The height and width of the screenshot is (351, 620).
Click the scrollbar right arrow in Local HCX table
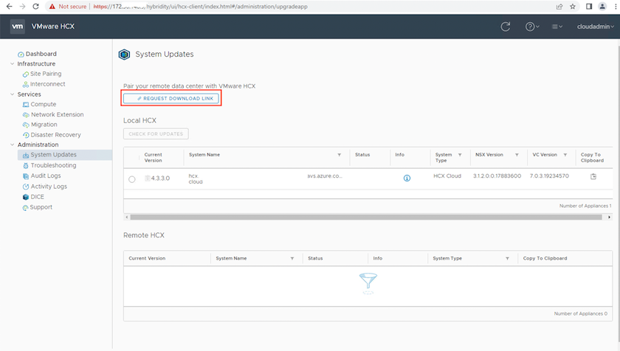click(609, 217)
